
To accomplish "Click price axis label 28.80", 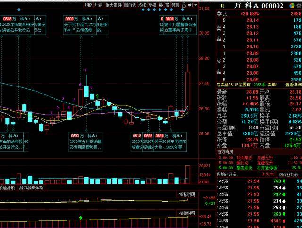I will 204,58.
